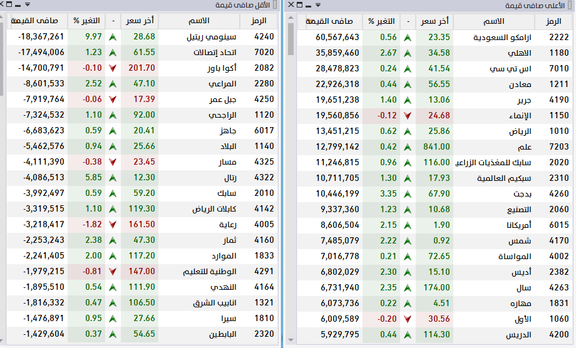576x348 pixels.
Task: Click down arrow icon in أكوا باور row
Action: (x=113, y=68)
